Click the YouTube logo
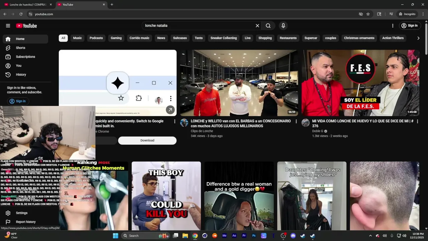This screenshot has height=241, width=428. click(x=26, y=26)
